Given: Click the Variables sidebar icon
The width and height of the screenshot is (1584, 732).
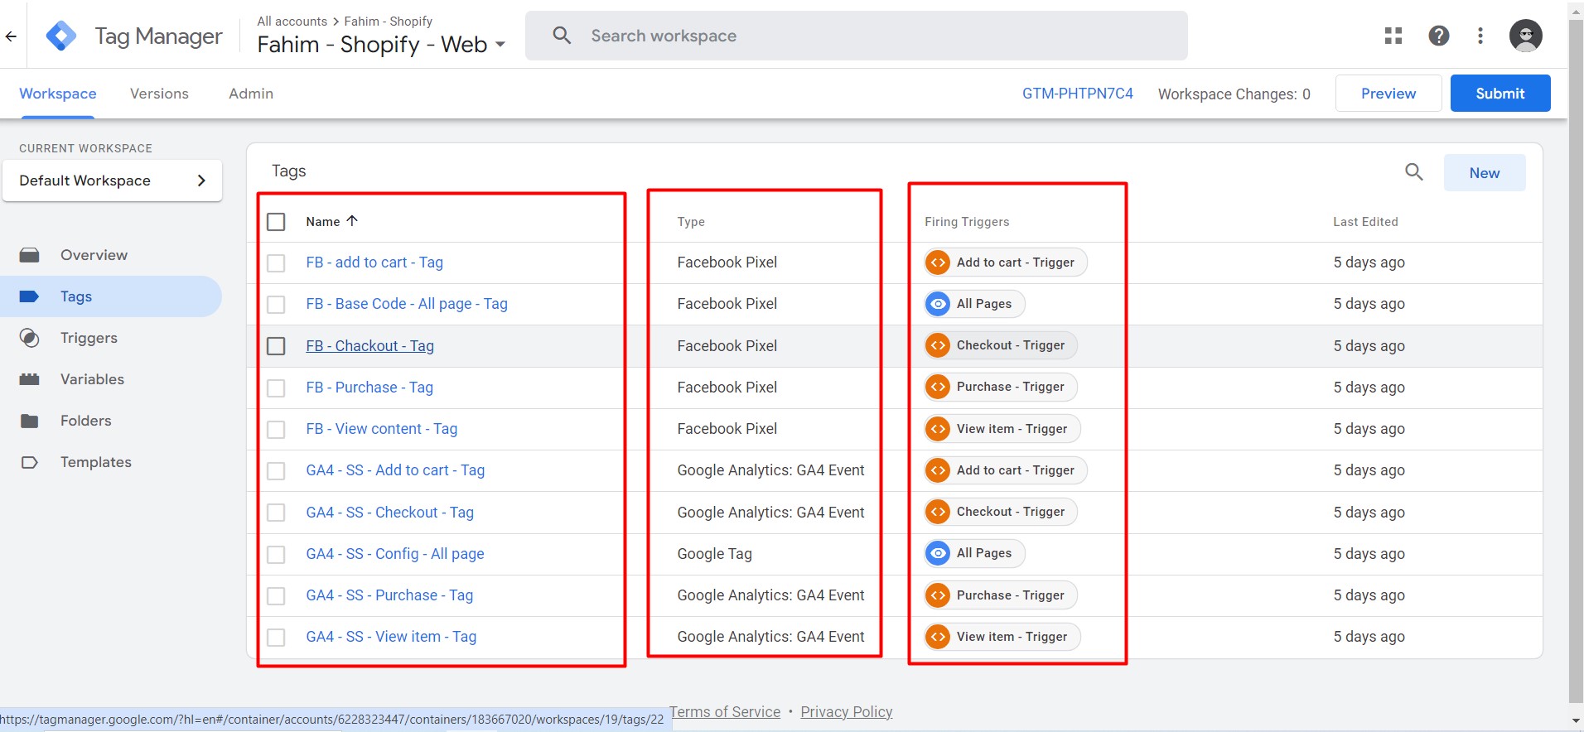Looking at the screenshot, I should point(30,379).
